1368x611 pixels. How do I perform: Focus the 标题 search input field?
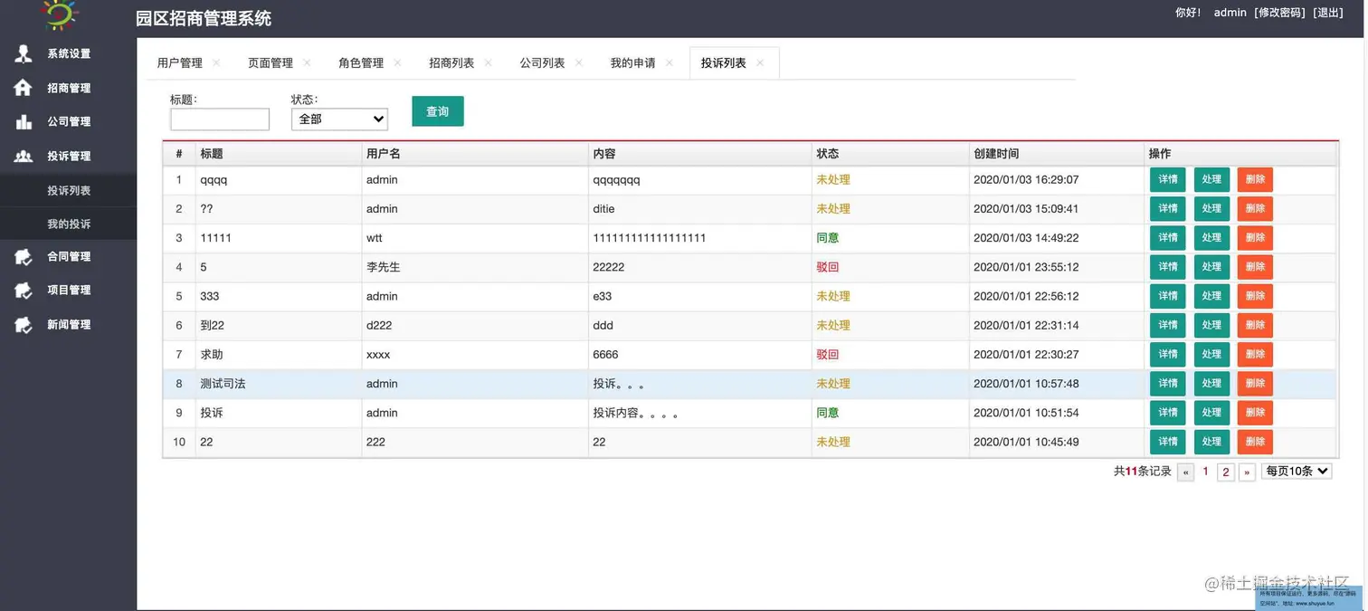pyautogui.click(x=220, y=119)
